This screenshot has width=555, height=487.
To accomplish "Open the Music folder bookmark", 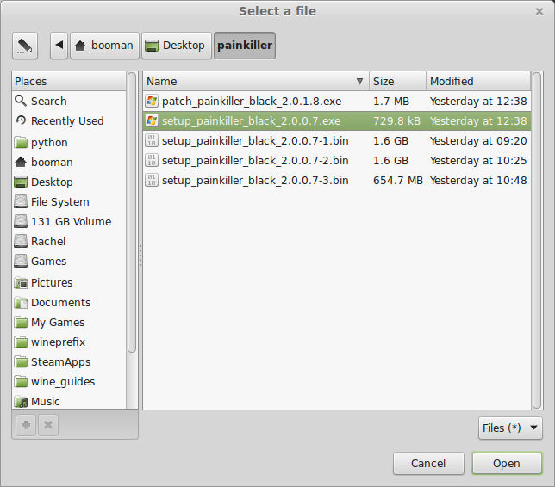I will (x=69, y=401).
